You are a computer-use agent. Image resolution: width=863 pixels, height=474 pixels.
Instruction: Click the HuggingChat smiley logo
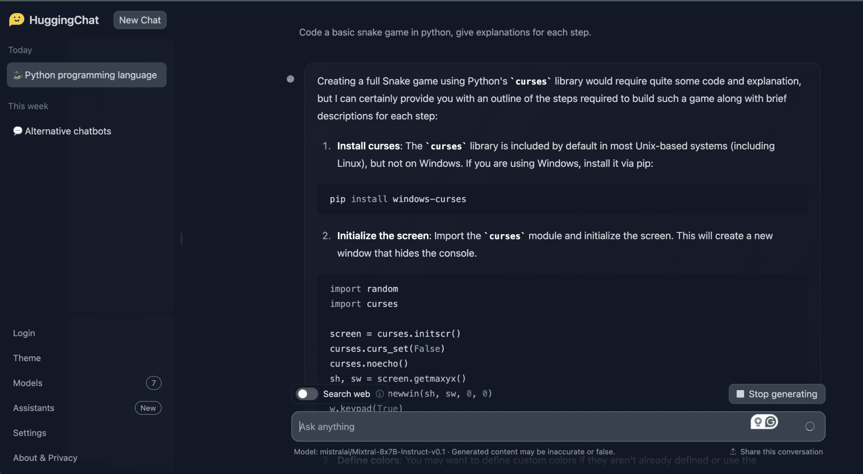[17, 19]
